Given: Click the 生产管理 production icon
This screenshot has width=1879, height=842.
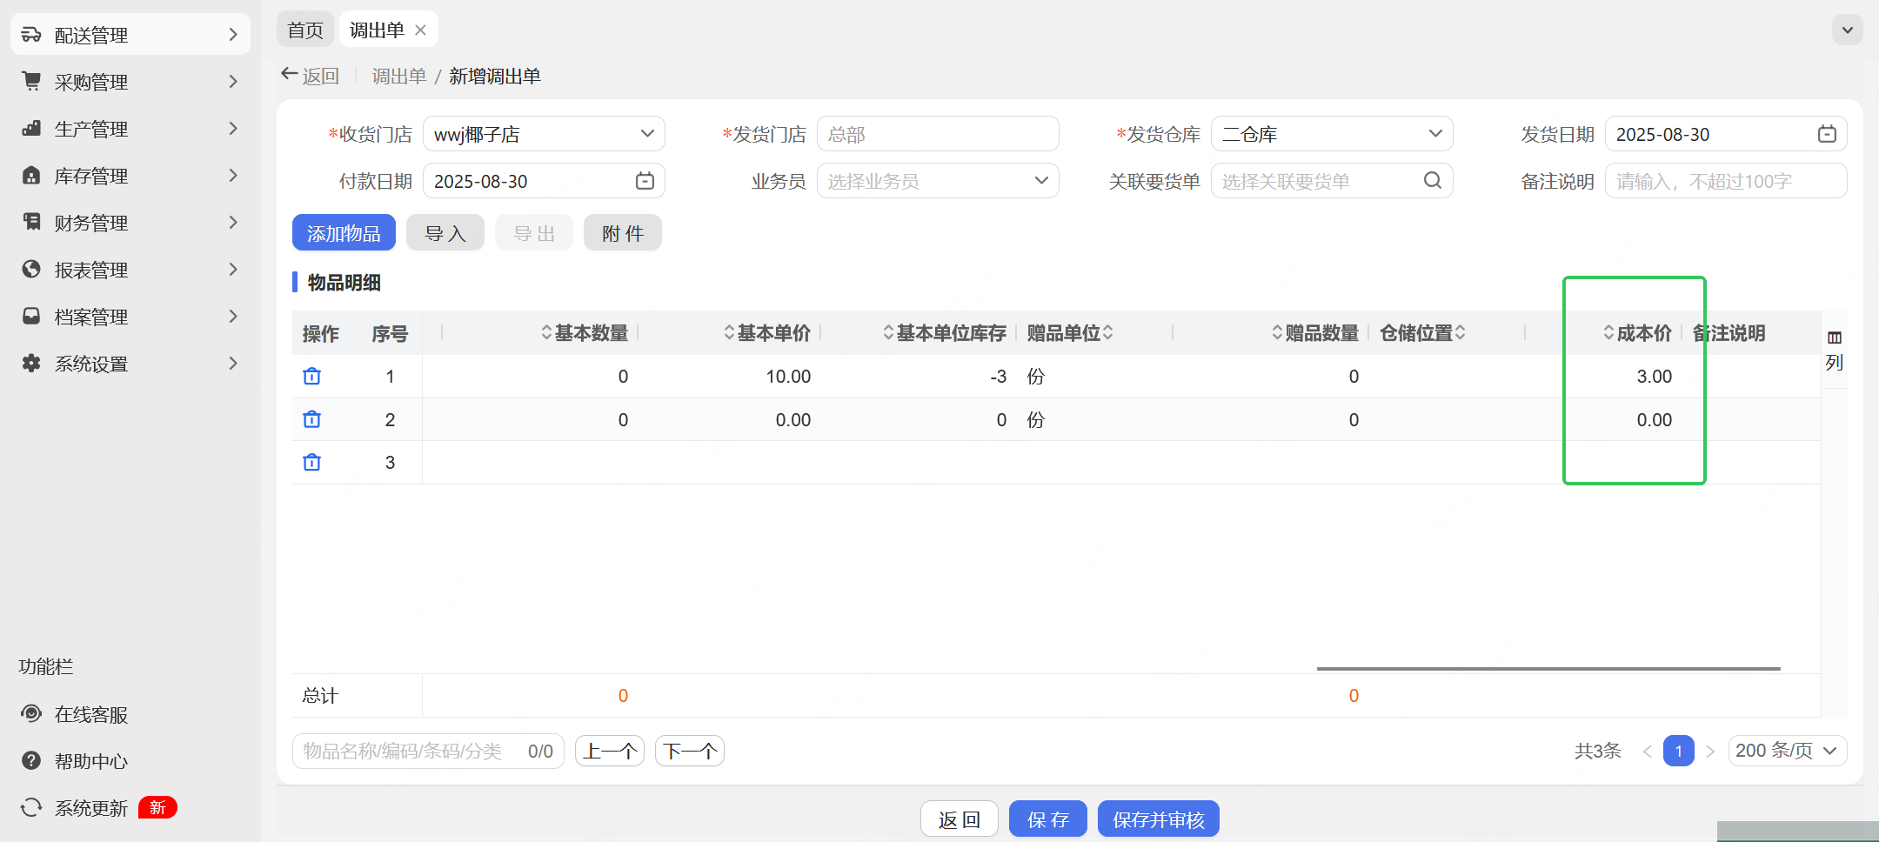Looking at the screenshot, I should [x=31, y=129].
